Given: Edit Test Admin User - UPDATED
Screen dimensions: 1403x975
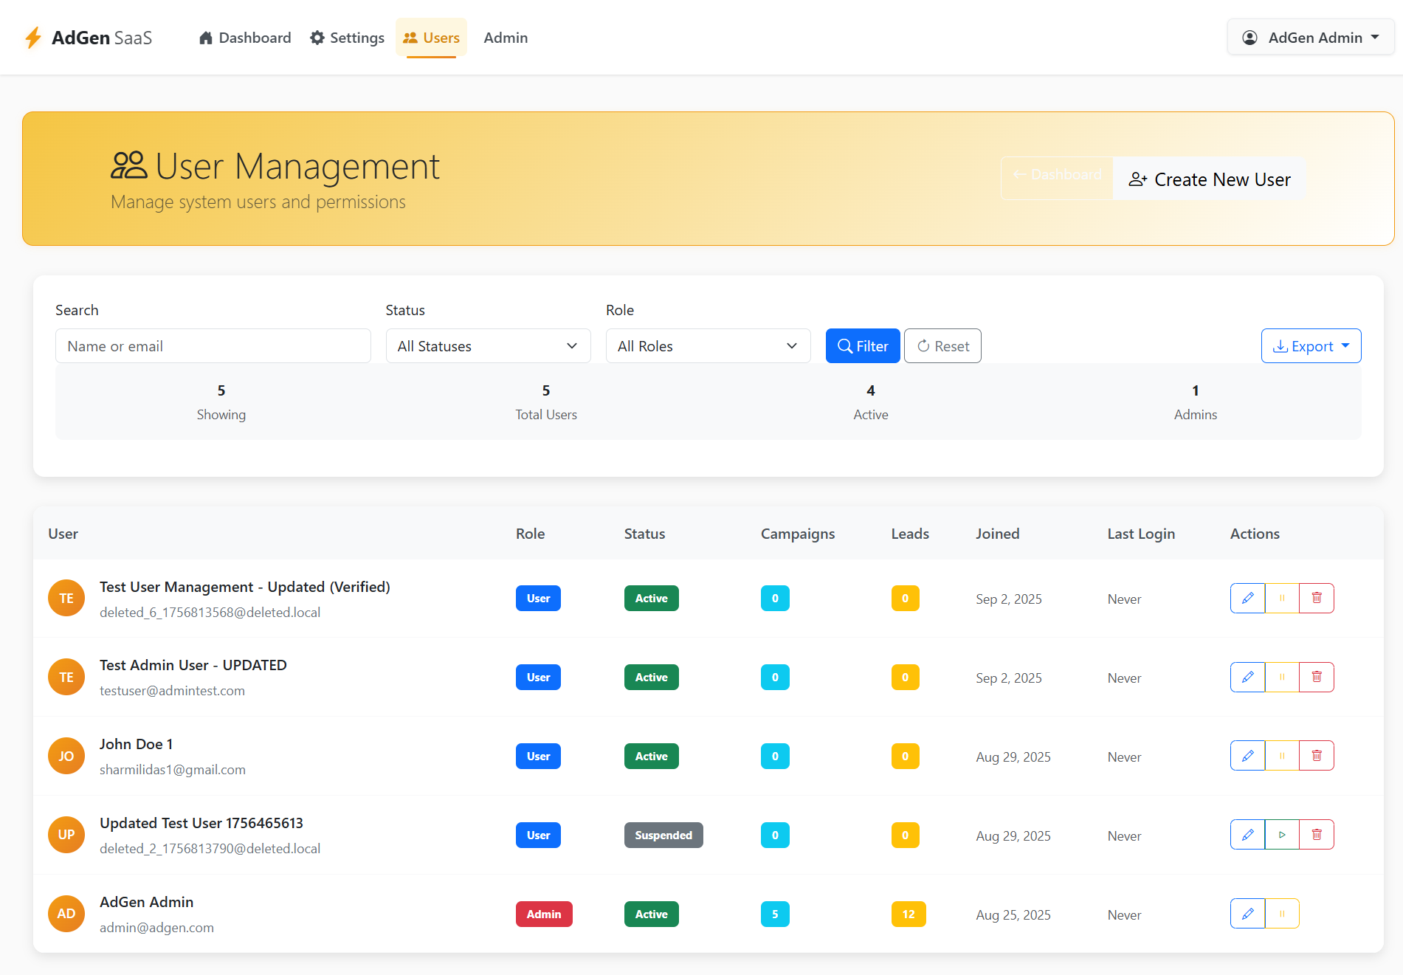Looking at the screenshot, I should pos(1247,677).
